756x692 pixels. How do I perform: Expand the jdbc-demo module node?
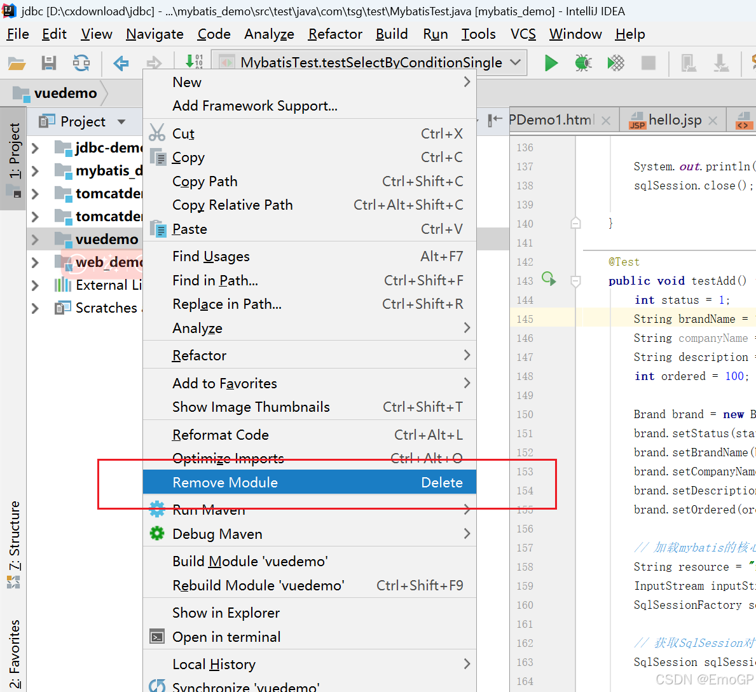[x=35, y=147]
